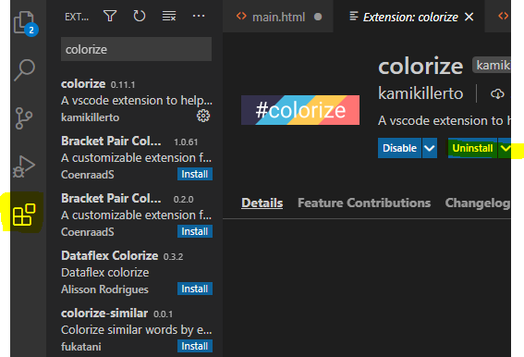Click the colorize search input field
Viewport: 524px width, 357px height.
136,49
